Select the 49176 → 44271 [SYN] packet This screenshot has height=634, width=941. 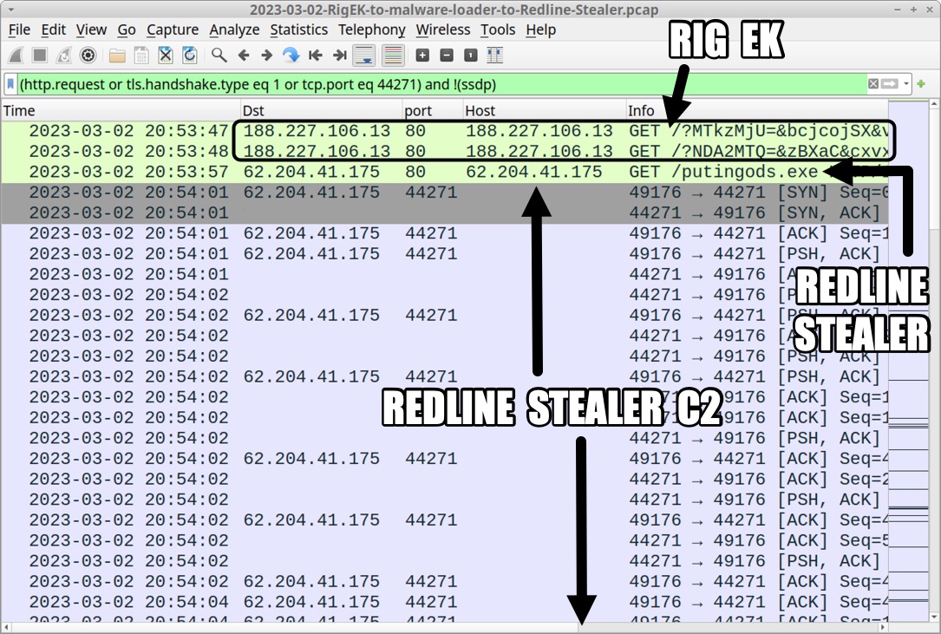point(445,193)
